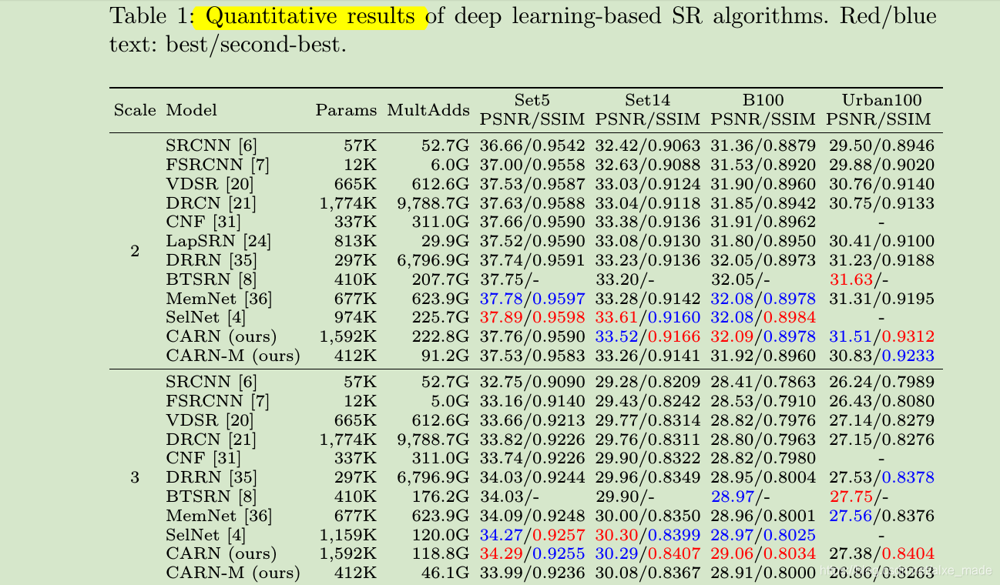Click the "37.76/0.9590" Set5 result
Image resolution: width=1000 pixels, height=585 pixels.
click(x=532, y=336)
